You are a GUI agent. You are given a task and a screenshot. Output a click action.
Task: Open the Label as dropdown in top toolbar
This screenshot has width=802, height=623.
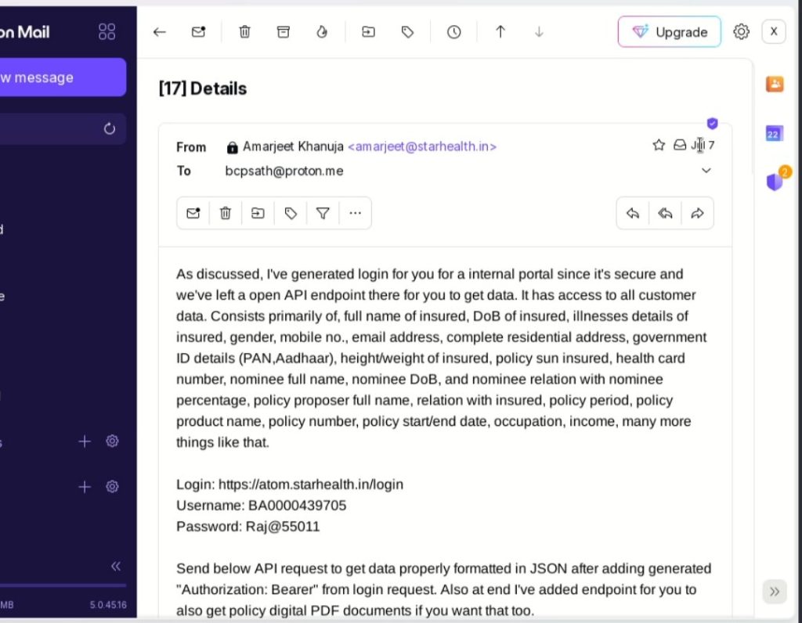point(407,32)
